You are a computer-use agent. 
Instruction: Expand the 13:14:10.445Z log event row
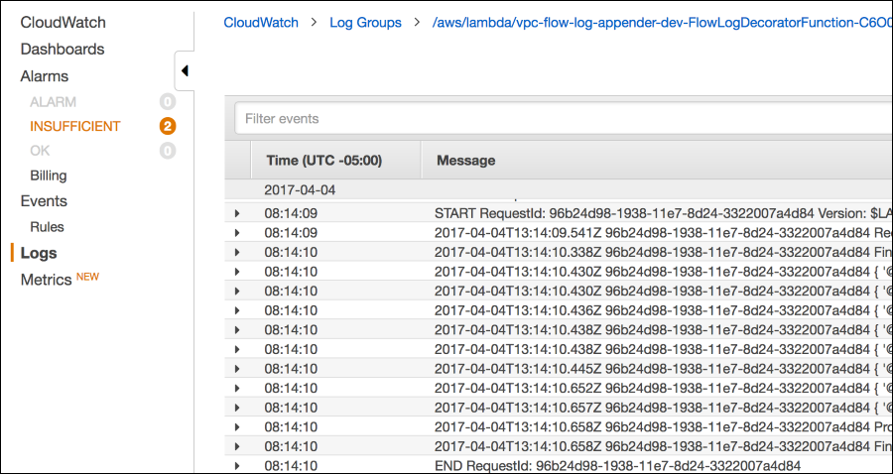(237, 368)
